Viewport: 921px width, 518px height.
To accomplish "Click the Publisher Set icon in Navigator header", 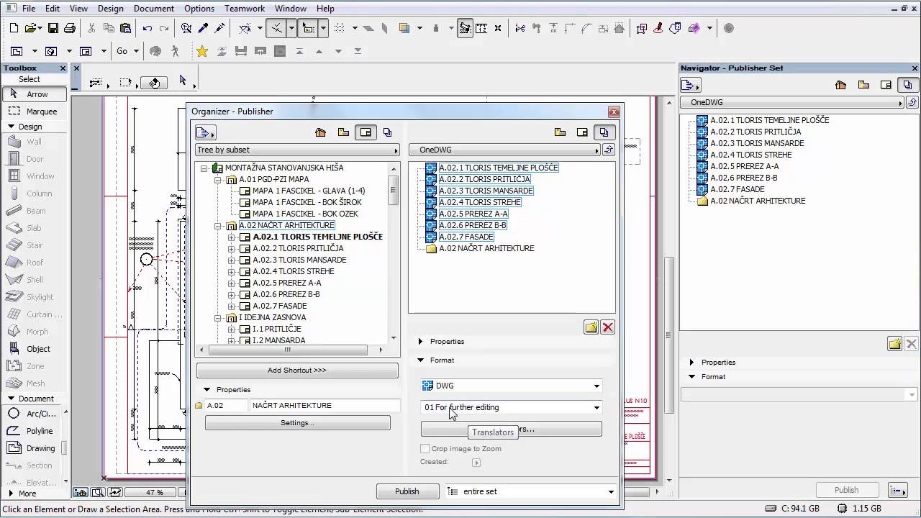I will pos(908,85).
